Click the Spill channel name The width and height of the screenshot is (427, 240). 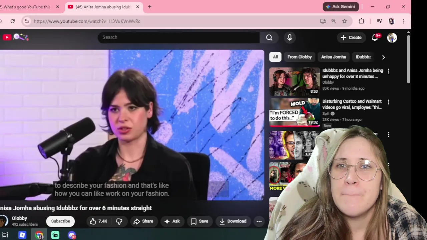(326, 113)
